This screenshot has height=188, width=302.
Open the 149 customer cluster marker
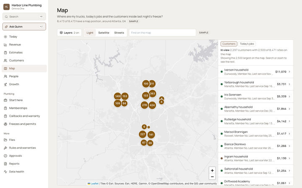pos(117,97)
